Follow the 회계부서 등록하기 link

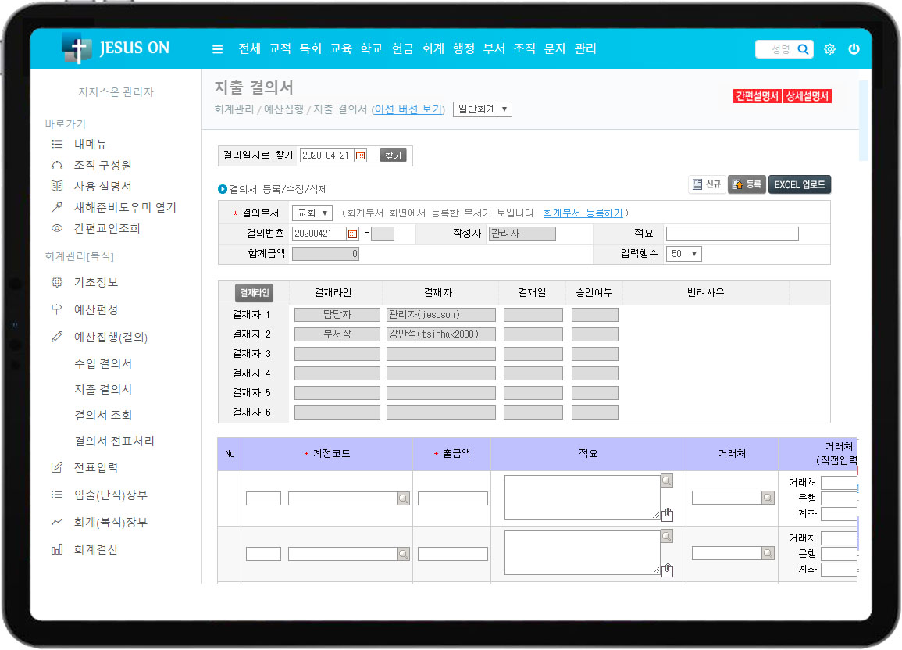tap(583, 213)
